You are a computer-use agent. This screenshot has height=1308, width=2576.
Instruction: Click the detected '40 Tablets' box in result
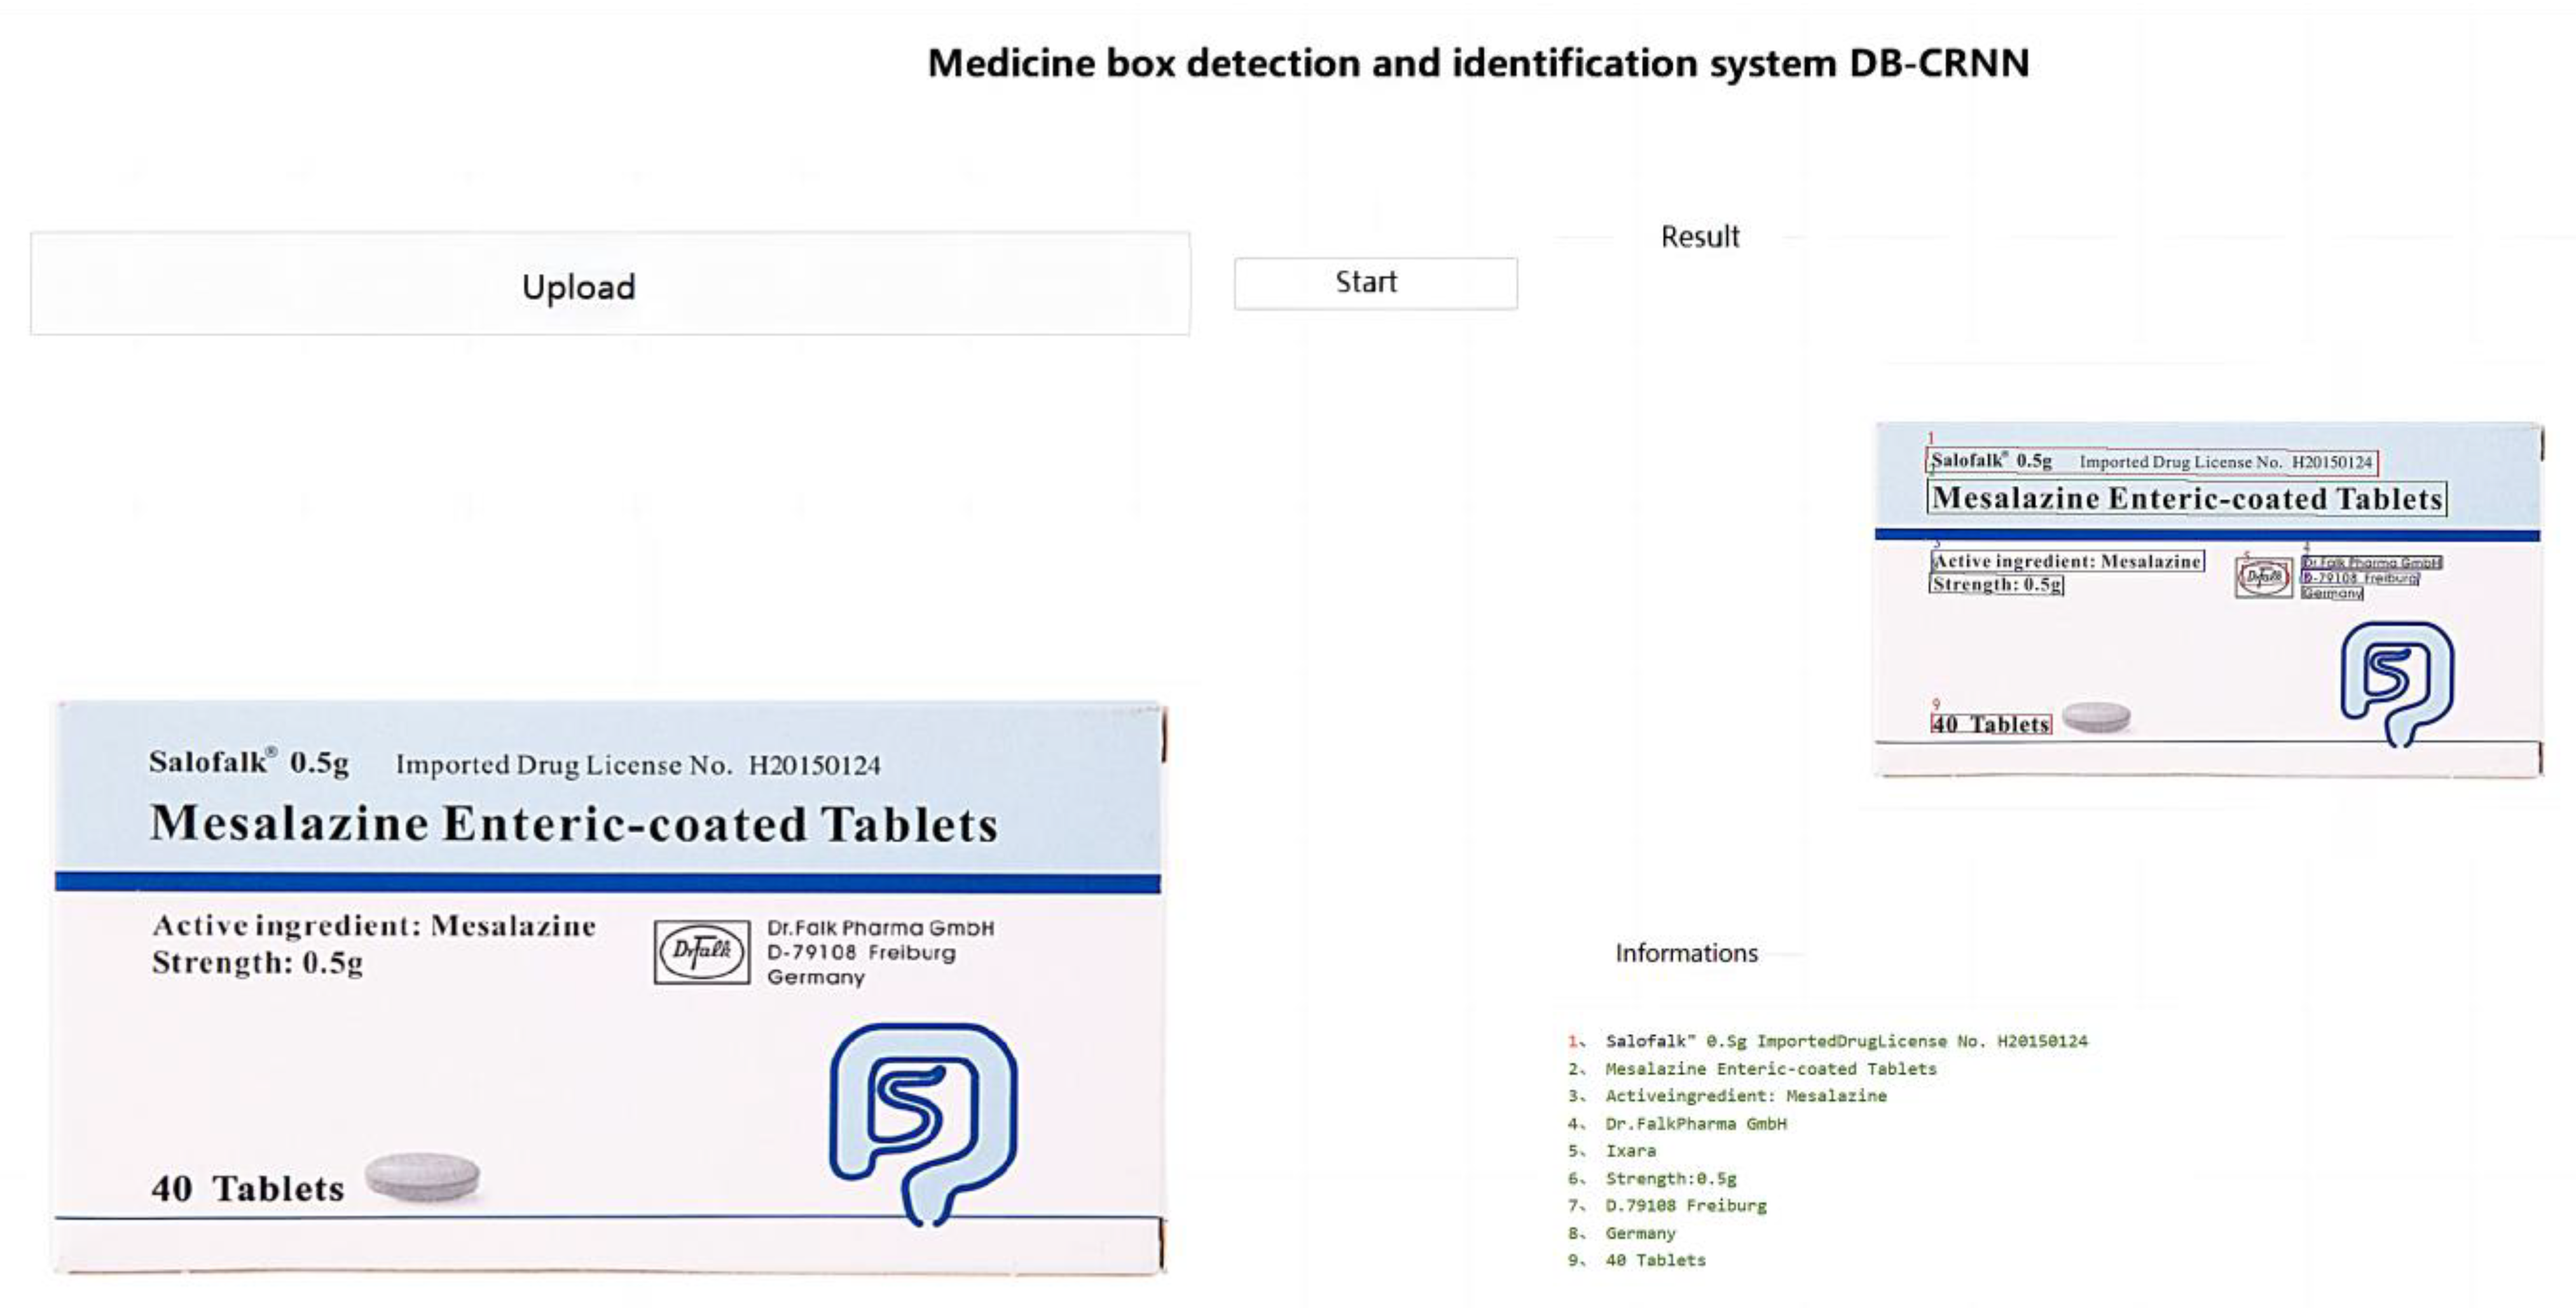1990,724
